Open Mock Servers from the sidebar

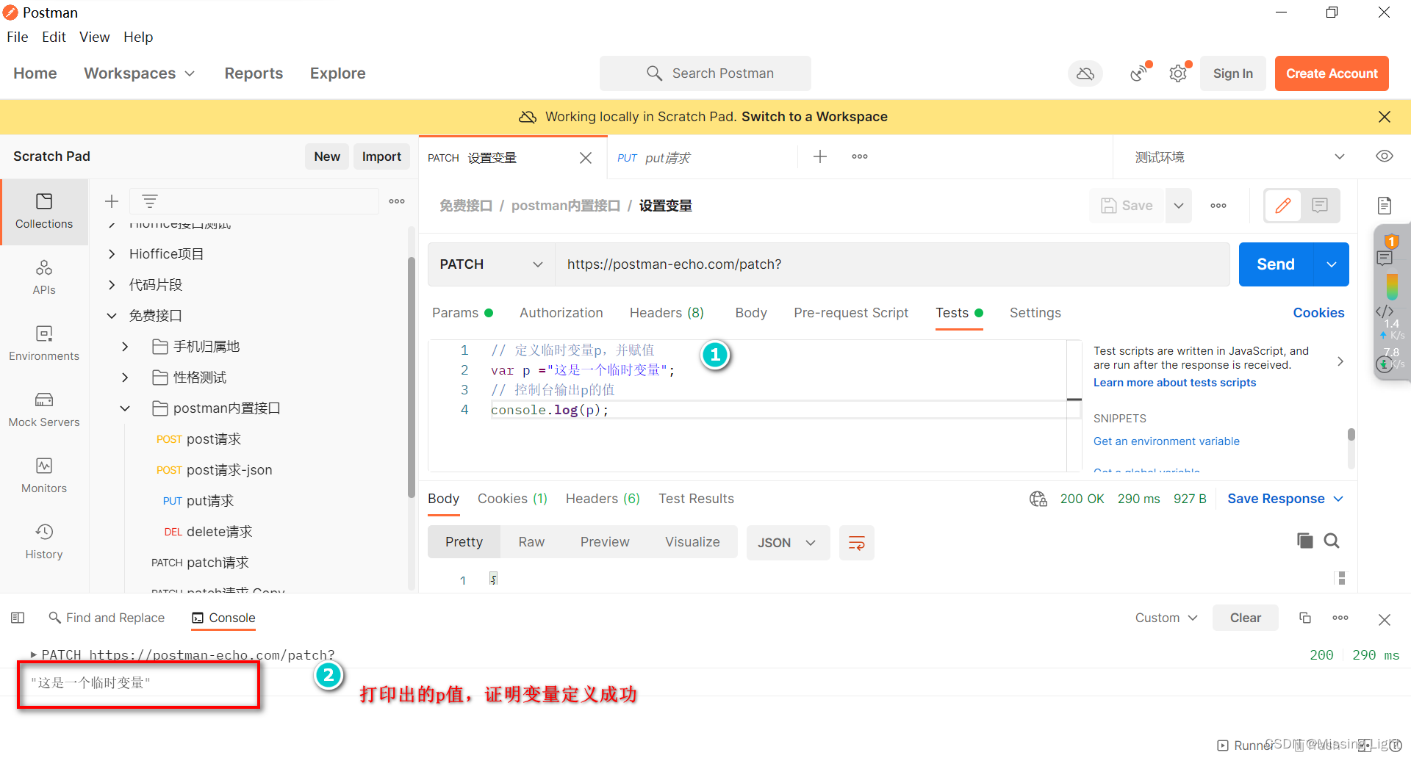(x=44, y=409)
